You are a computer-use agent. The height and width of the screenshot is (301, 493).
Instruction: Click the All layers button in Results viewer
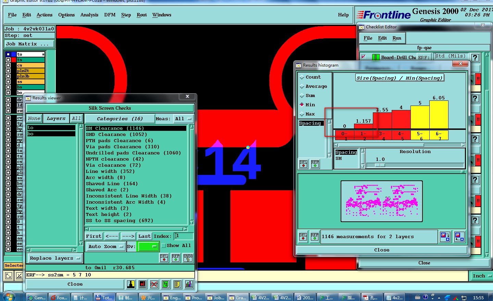coord(76,119)
